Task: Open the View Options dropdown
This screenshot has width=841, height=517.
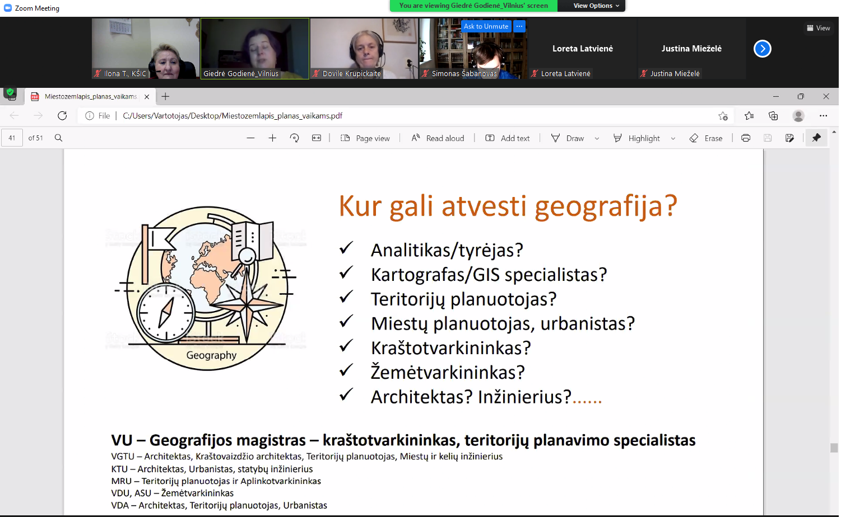Action: tap(596, 6)
